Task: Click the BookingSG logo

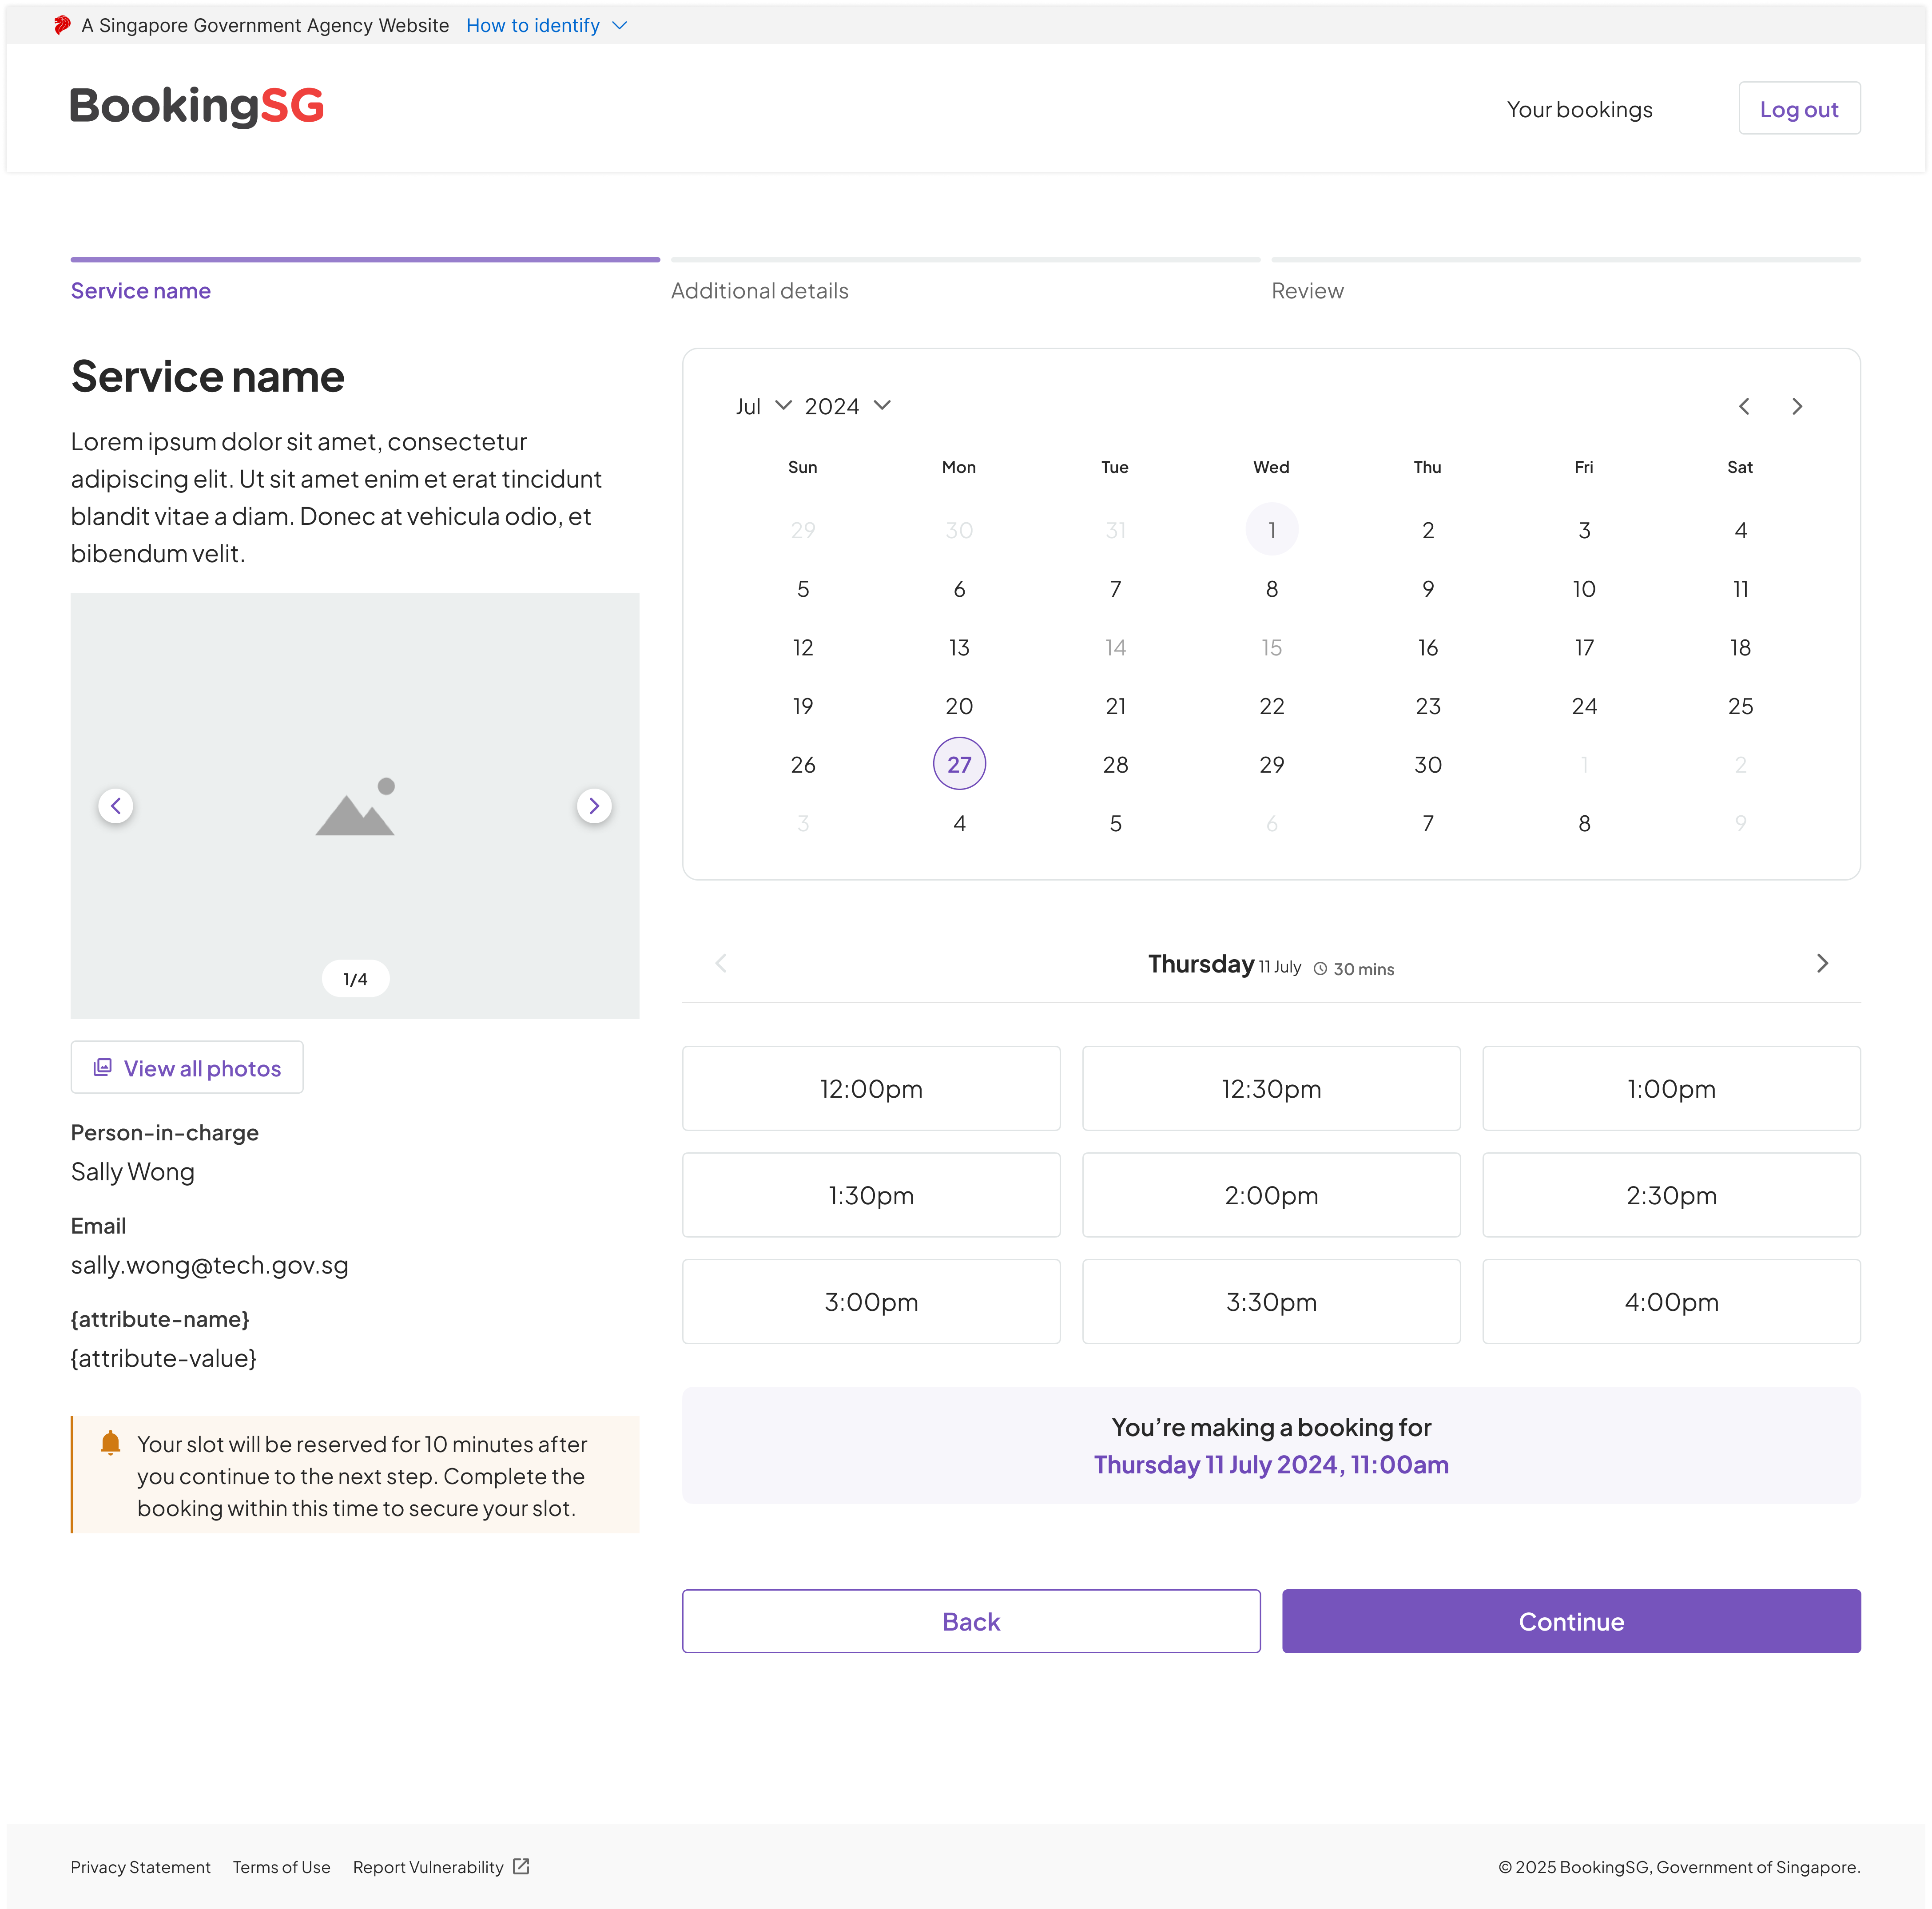Action: 197,106
